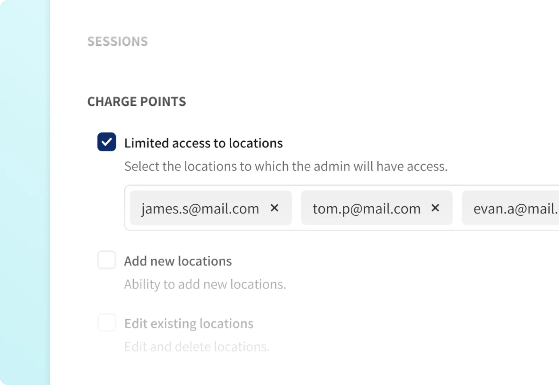559x385 pixels.
Task: Click the light blue left sidebar strip
Action: pos(24,192)
